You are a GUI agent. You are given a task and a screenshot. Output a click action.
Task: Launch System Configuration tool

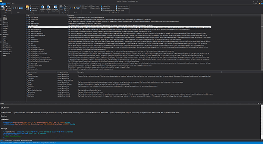pyautogui.click(x=122, y=8)
